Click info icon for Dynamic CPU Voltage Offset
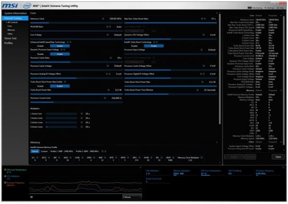Screen dimensions: 288x204 204,35
